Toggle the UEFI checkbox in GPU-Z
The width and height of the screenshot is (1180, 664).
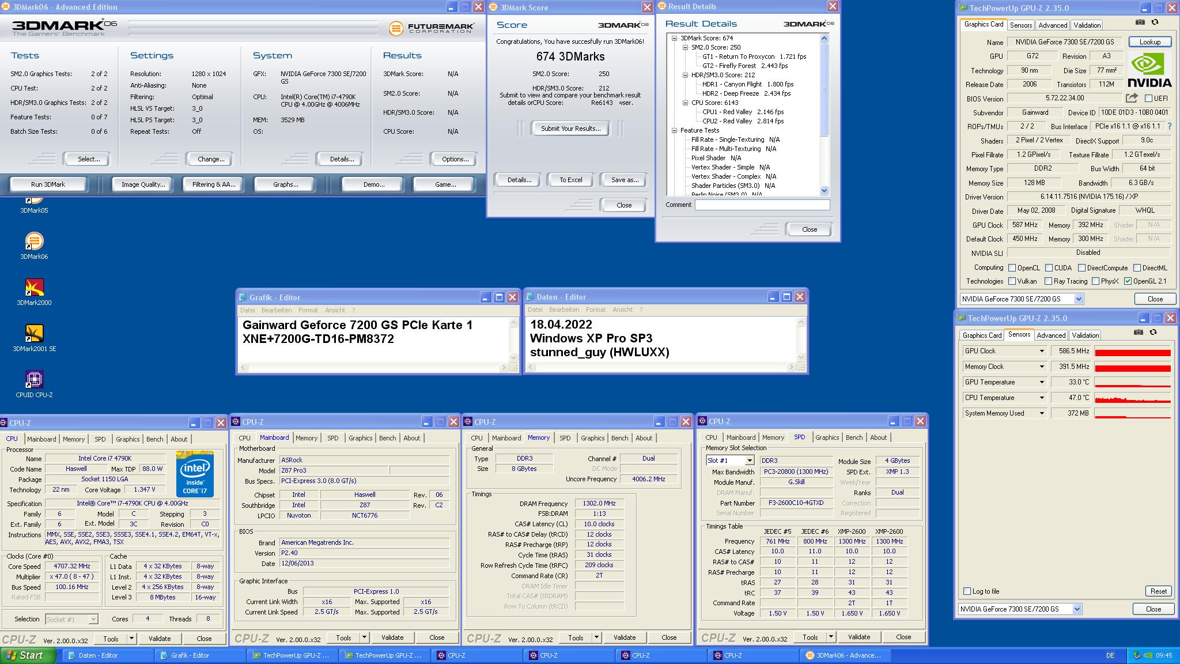(1148, 99)
